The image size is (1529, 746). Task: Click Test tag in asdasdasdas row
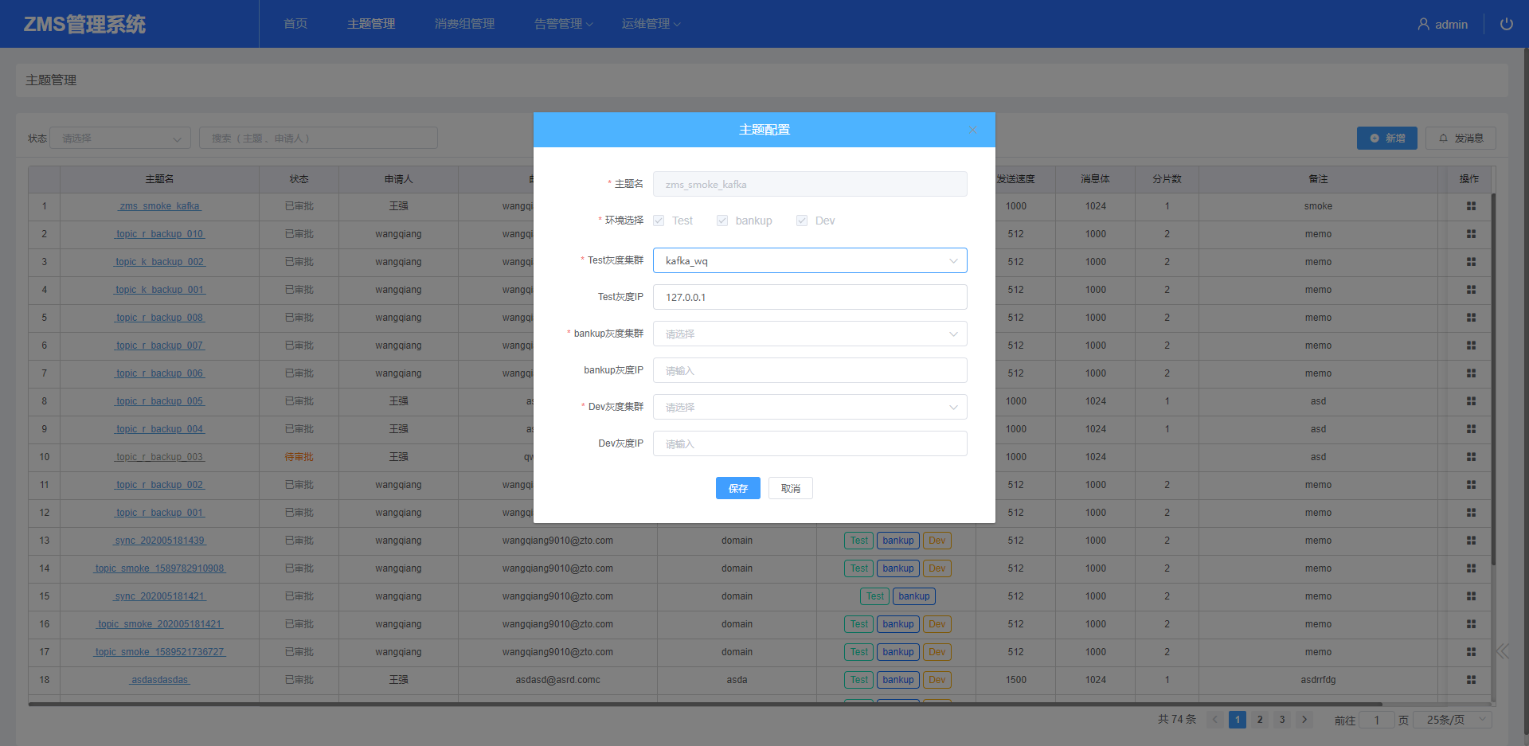coord(859,680)
